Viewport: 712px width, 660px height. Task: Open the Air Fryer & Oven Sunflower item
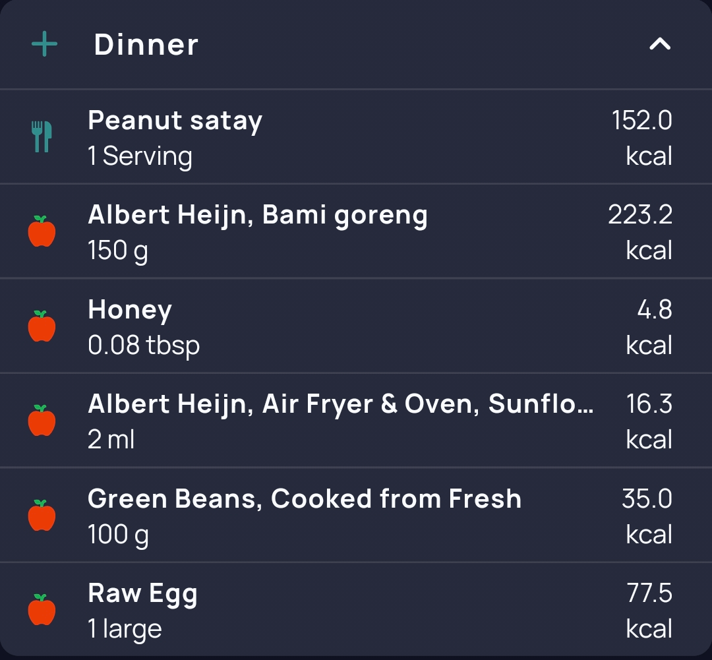pyautogui.click(x=356, y=421)
